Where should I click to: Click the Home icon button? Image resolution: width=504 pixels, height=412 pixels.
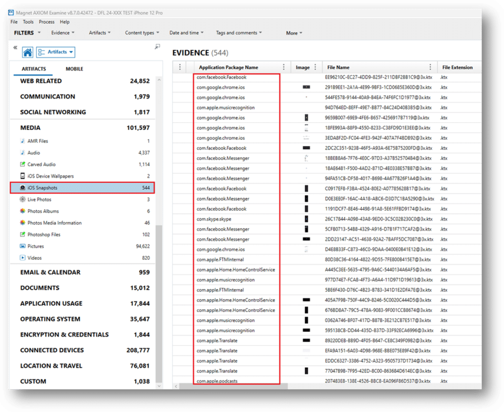(x=28, y=52)
